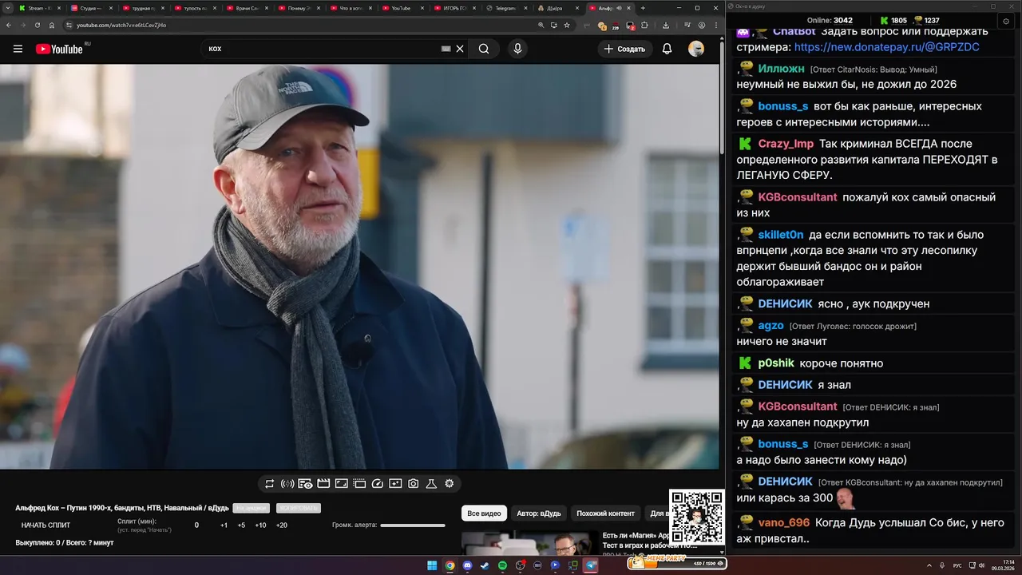Open YouTube notifications bell
This screenshot has width=1022, height=575.
(667, 49)
